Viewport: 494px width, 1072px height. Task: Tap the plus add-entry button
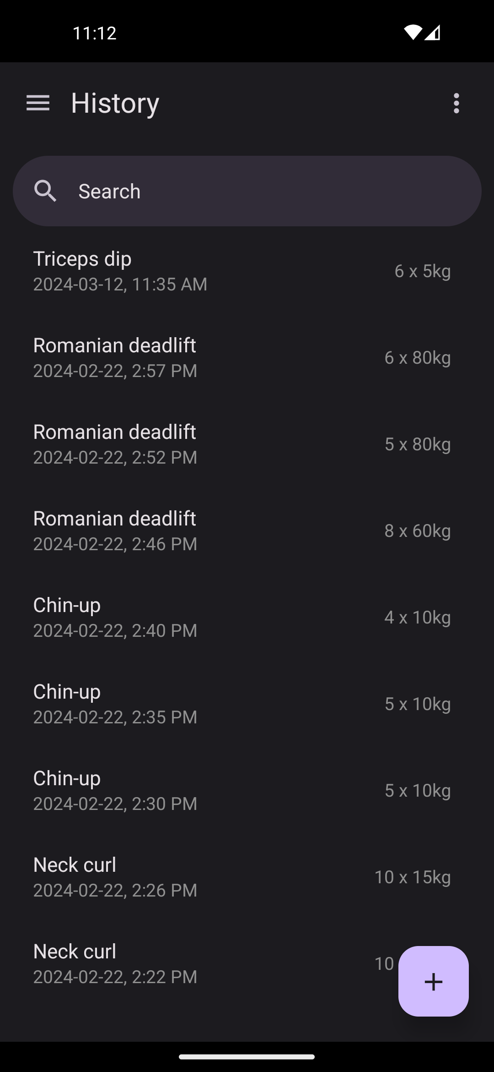pos(433,981)
